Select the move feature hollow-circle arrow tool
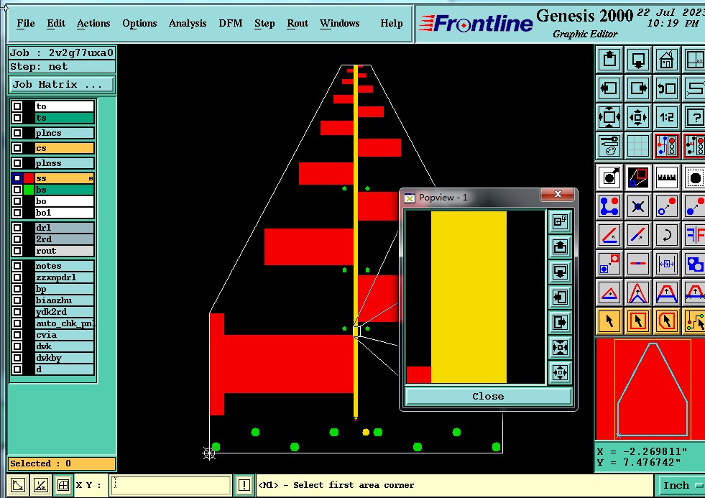Viewport: 705px width, 498px height. (666, 206)
